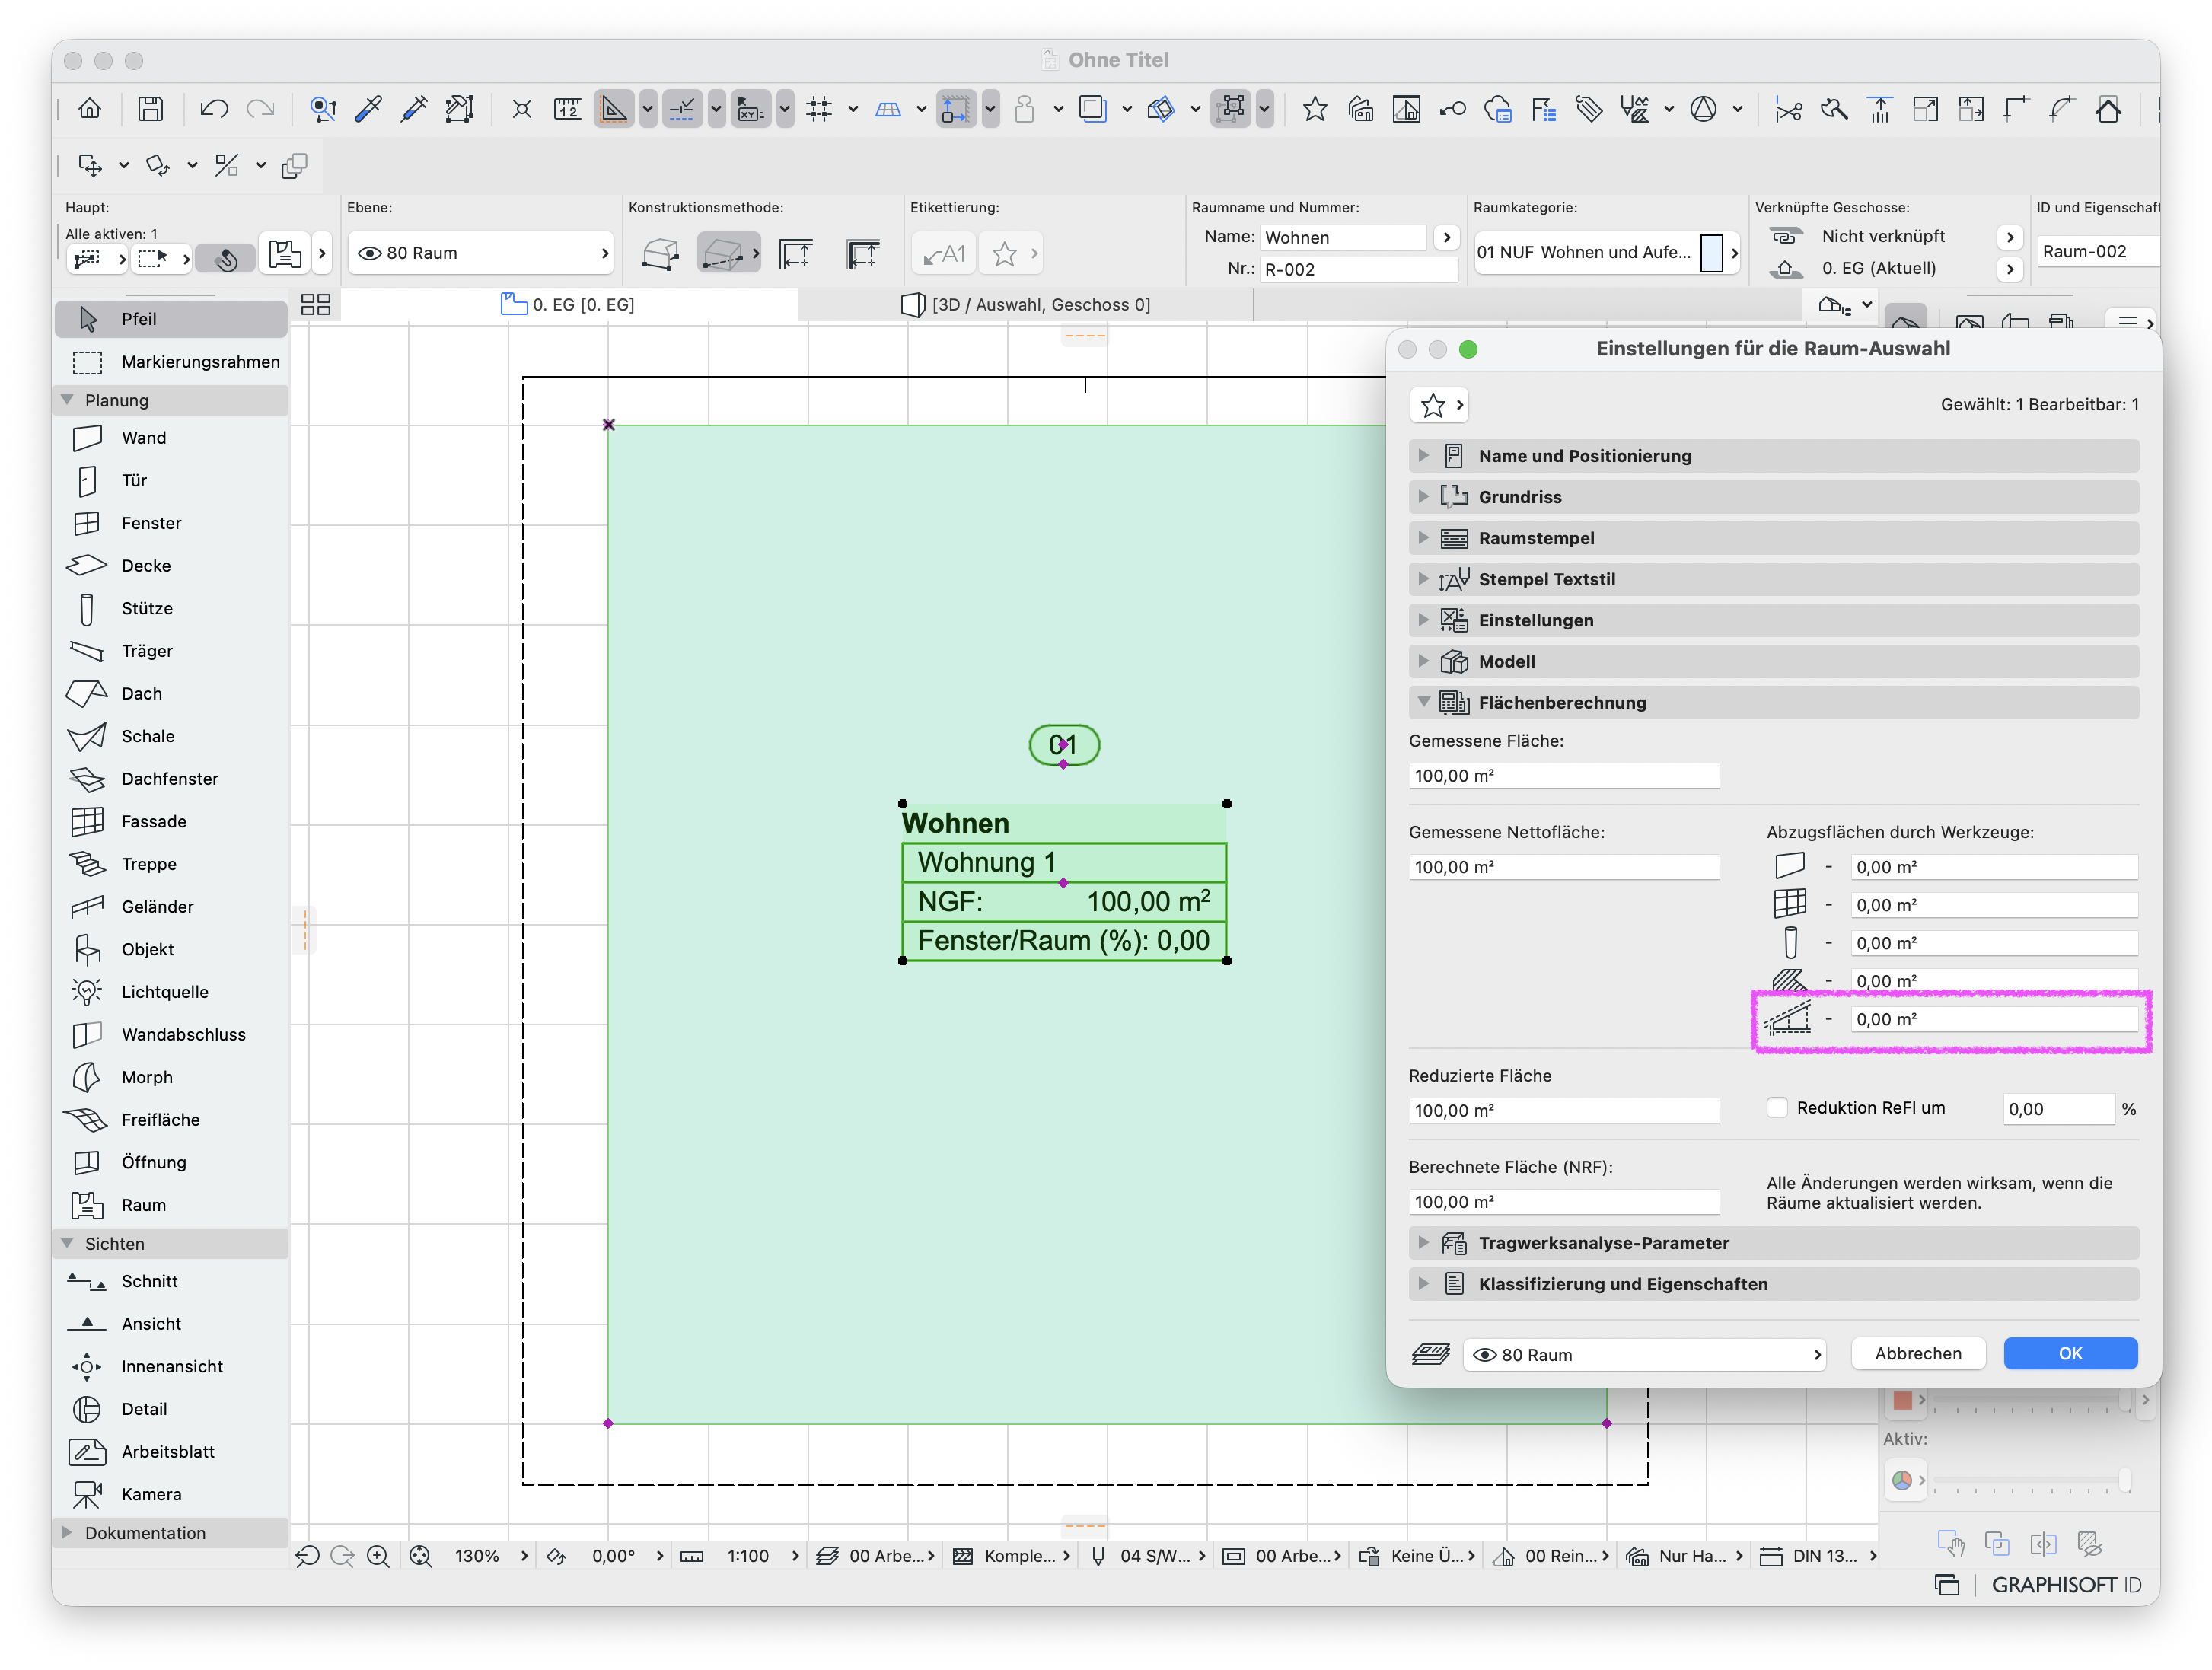
Task: Select the Objekt tool
Action: [170, 950]
